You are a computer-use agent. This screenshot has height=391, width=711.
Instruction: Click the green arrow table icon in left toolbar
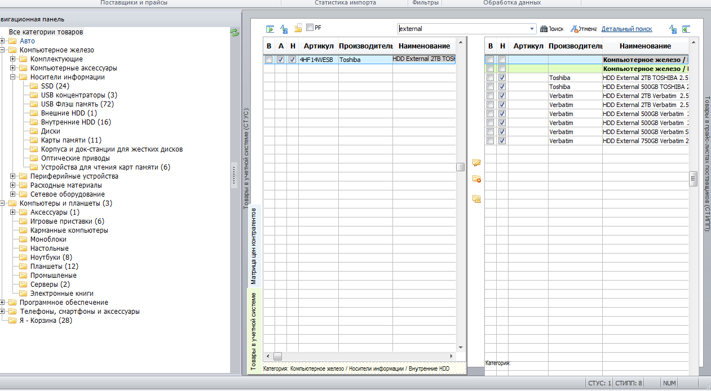271,29
